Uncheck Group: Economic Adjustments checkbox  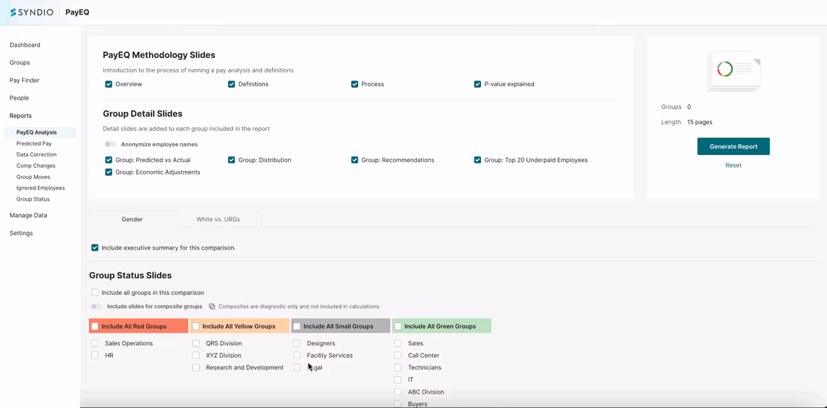tap(109, 172)
